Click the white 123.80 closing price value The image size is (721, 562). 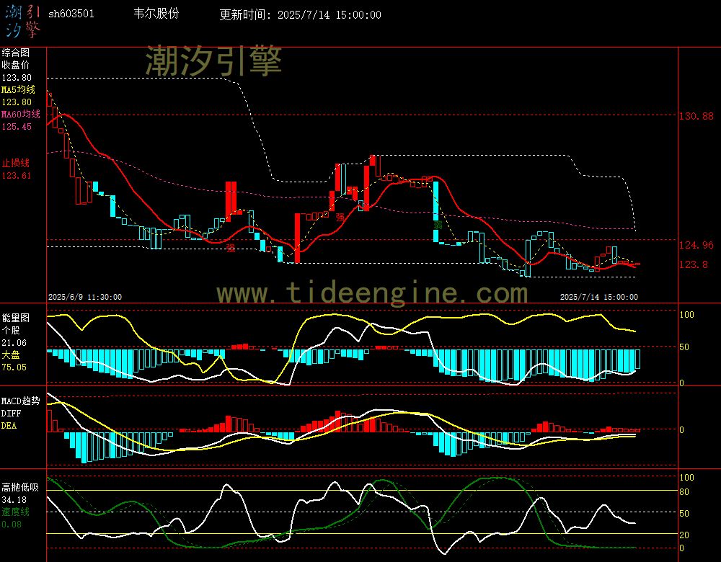click(x=17, y=77)
